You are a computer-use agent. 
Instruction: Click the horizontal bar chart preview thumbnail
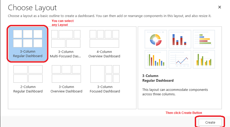[x=204, y=39]
